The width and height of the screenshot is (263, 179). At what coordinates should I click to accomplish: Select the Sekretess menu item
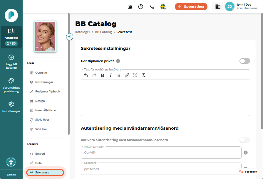click(45, 173)
